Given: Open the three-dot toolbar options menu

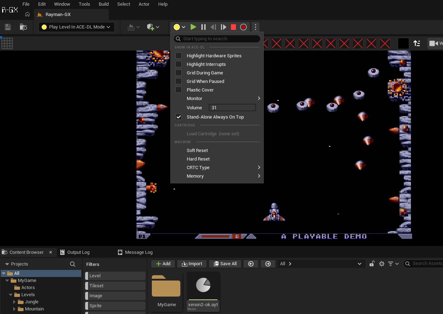Looking at the screenshot, I should tap(255, 27).
